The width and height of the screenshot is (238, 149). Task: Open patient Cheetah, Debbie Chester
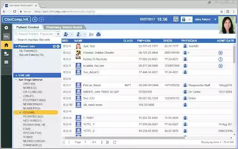tap(98, 53)
